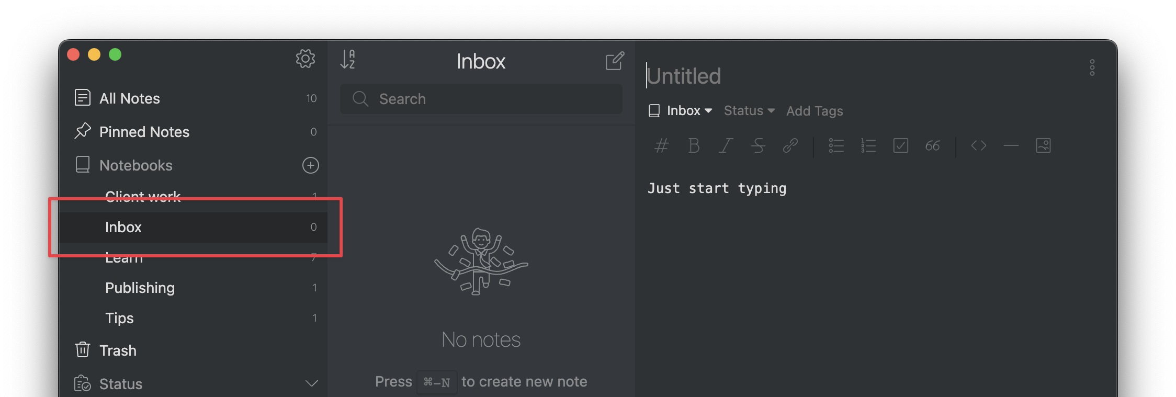The image size is (1176, 397).
Task: Open the Status dropdown in the editor
Action: pyautogui.click(x=749, y=110)
